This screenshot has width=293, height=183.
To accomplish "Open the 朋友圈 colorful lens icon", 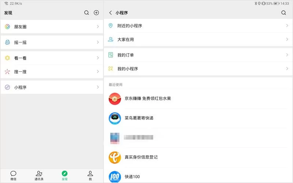I will coord(7,26).
